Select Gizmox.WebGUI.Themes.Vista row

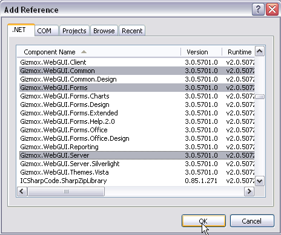(137, 172)
